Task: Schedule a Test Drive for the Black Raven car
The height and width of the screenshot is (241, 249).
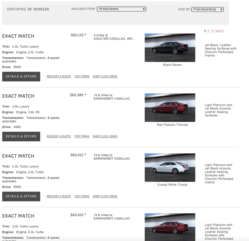Action: click(x=82, y=76)
